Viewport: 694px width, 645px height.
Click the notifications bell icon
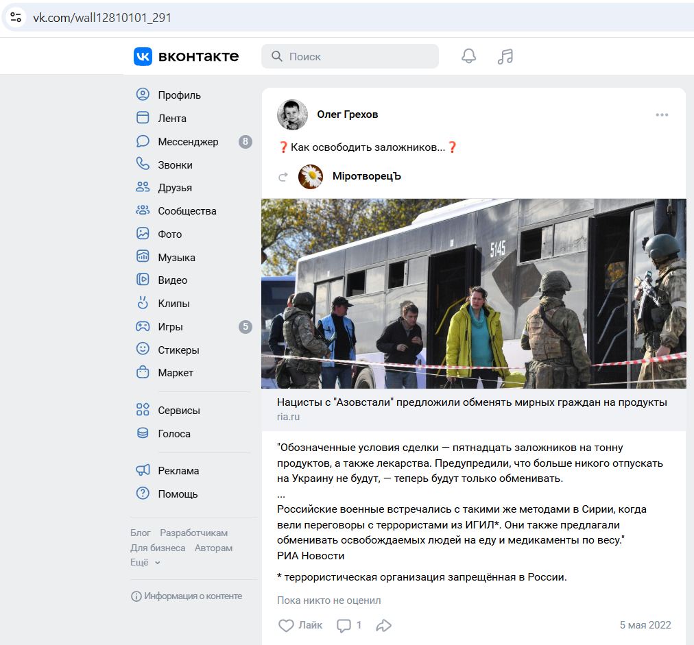[x=468, y=56]
